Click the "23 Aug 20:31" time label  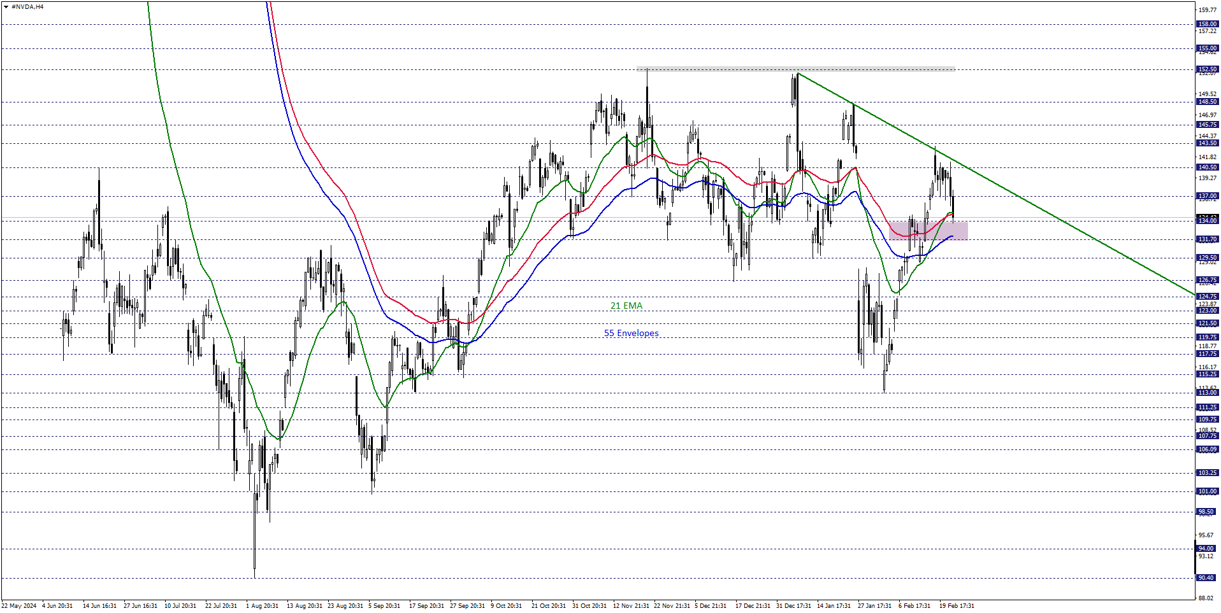pos(345,606)
